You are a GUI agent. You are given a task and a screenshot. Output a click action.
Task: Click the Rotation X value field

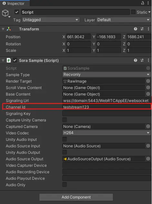click(79, 44)
